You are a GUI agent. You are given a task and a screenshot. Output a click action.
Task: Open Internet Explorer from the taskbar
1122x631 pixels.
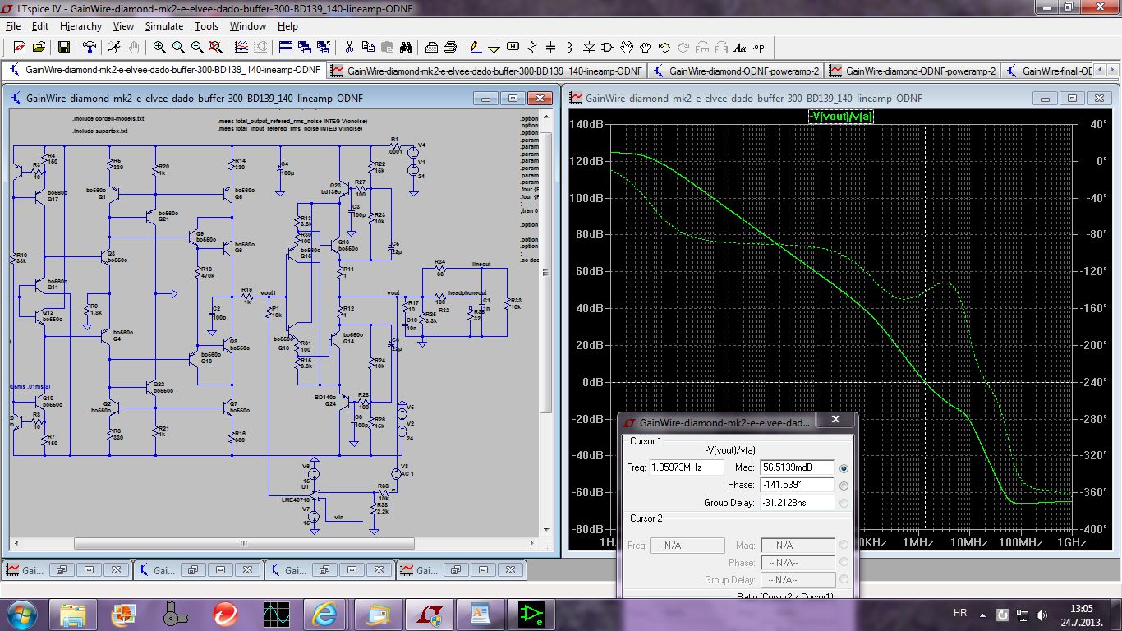(324, 613)
